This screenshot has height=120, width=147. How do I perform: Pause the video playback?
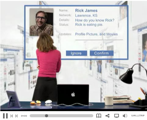coord(5,116)
